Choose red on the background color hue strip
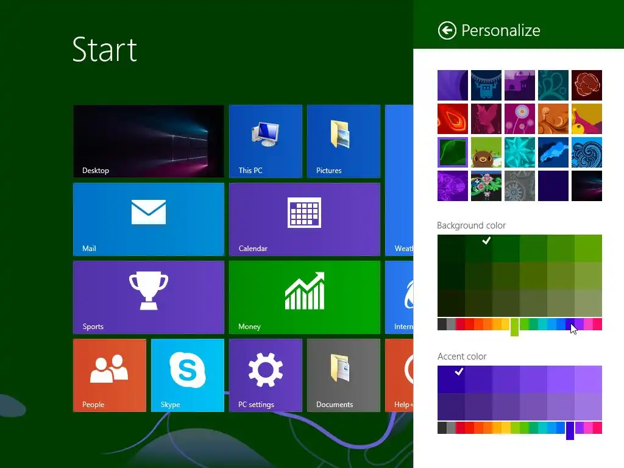The image size is (624, 468). (469, 324)
